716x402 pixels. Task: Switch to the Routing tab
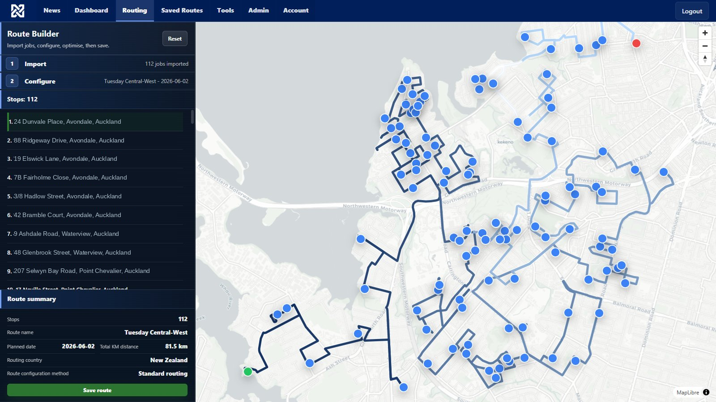[x=135, y=10]
